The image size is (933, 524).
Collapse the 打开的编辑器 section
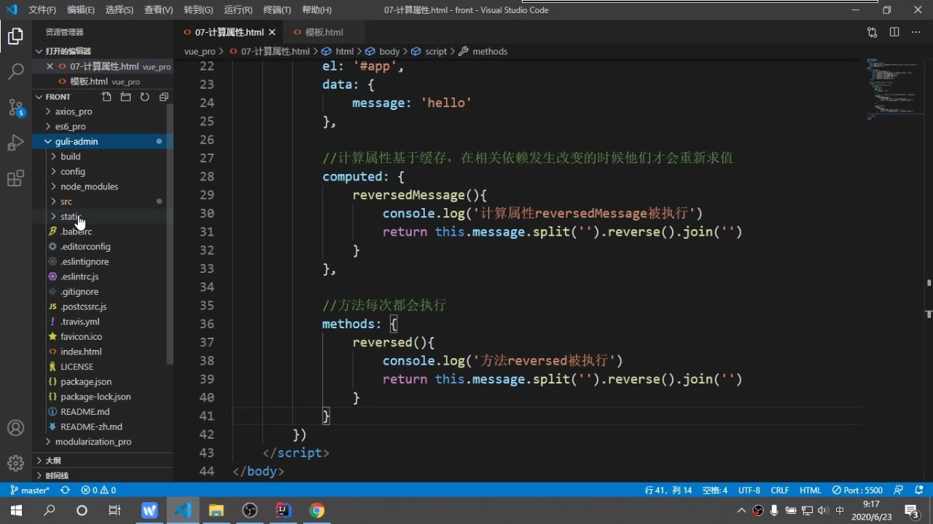coord(68,51)
